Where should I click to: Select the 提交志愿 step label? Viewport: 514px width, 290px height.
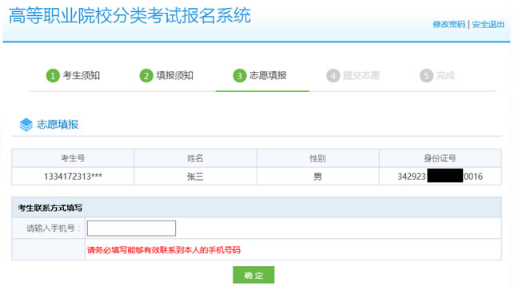pos(361,76)
